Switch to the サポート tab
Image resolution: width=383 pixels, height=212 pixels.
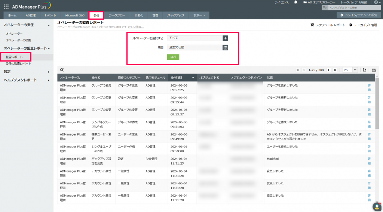(x=199, y=15)
